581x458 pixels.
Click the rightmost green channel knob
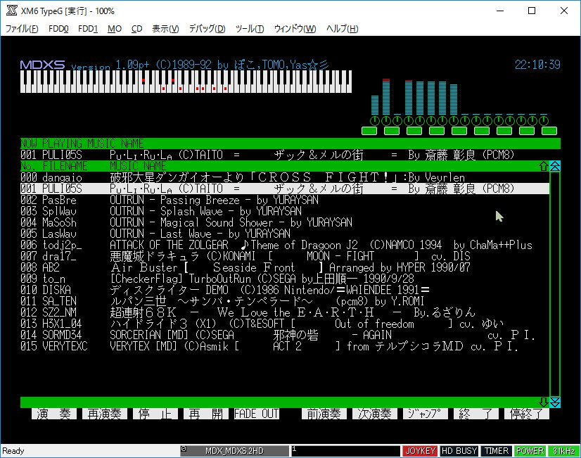click(x=544, y=120)
